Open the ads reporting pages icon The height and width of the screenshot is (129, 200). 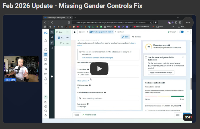pos(46,59)
